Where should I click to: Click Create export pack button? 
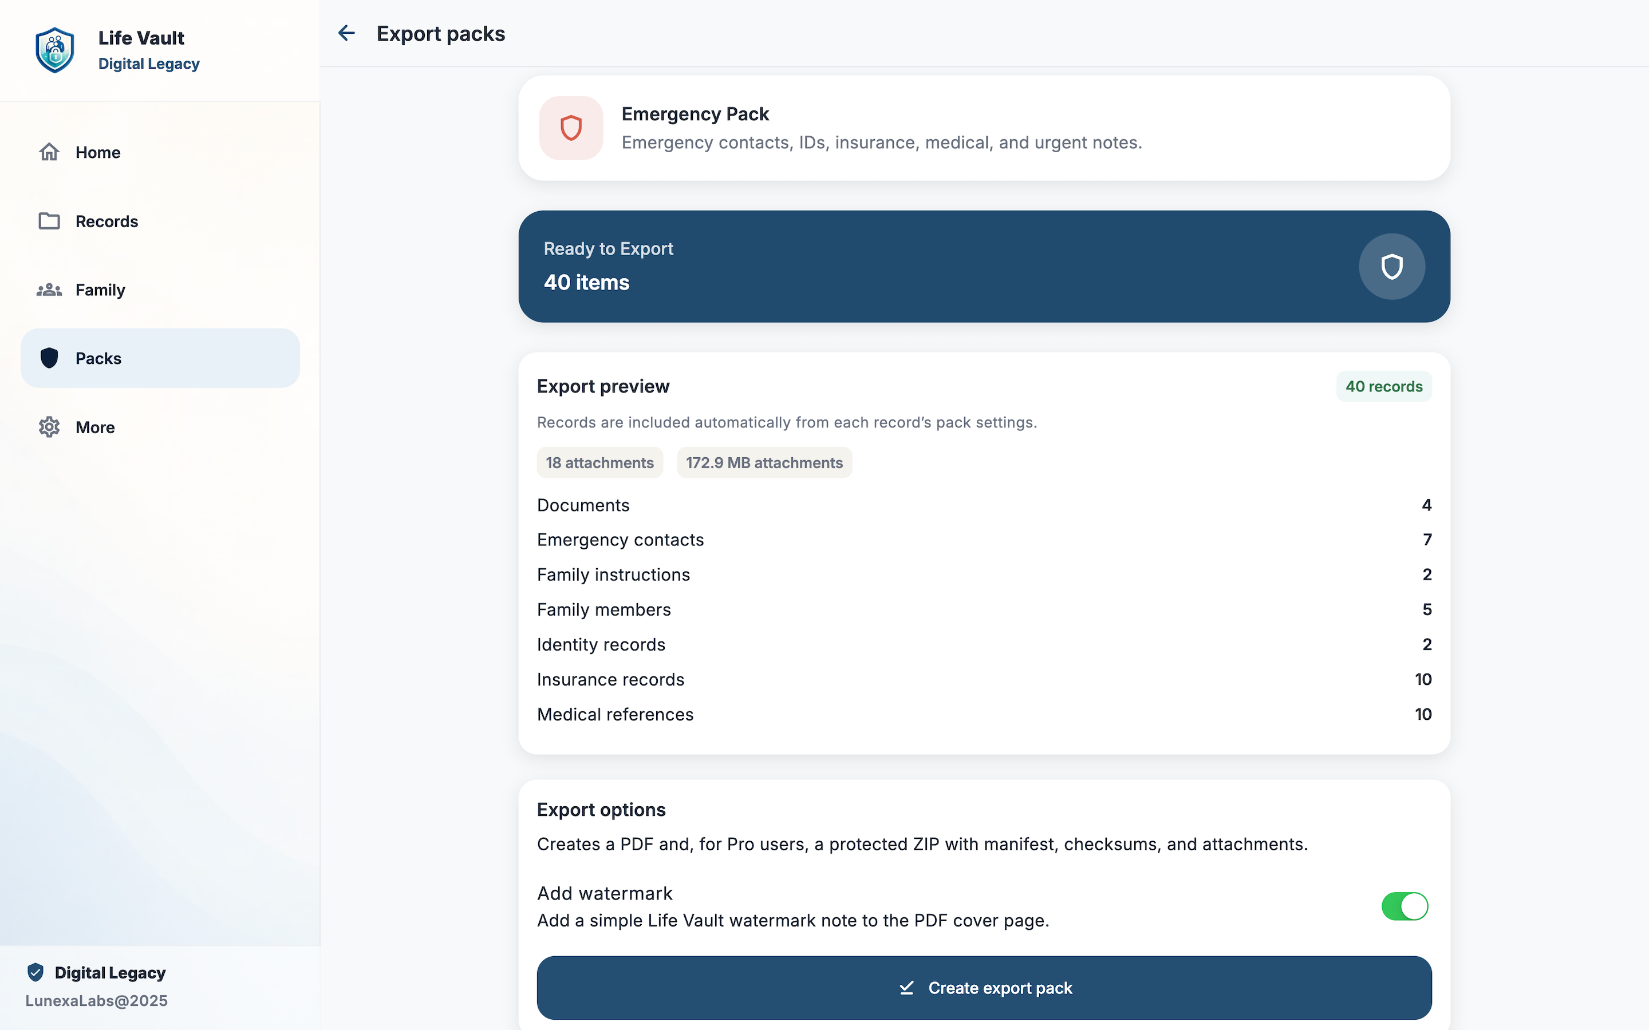coord(984,987)
